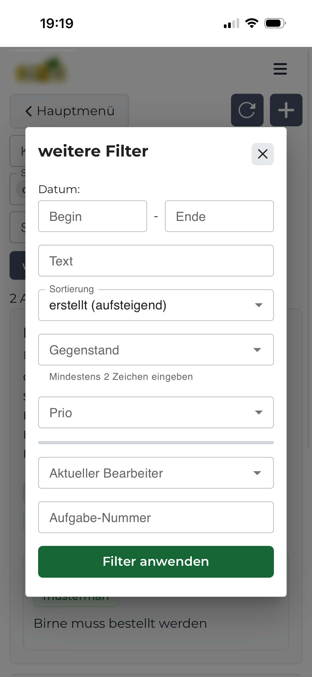The height and width of the screenshot is (677, 312).
Task: Open the Gegenstand dropdown
Action: pyautogui.click(x=156, y=350)
